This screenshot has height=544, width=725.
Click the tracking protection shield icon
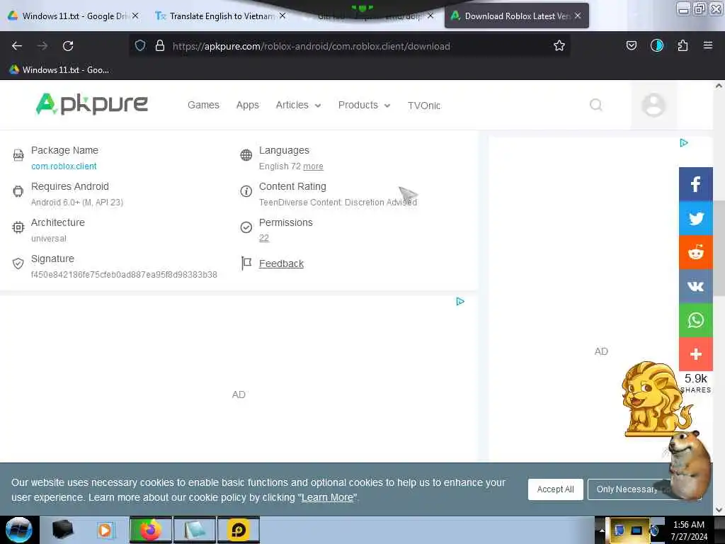[140, 45]
